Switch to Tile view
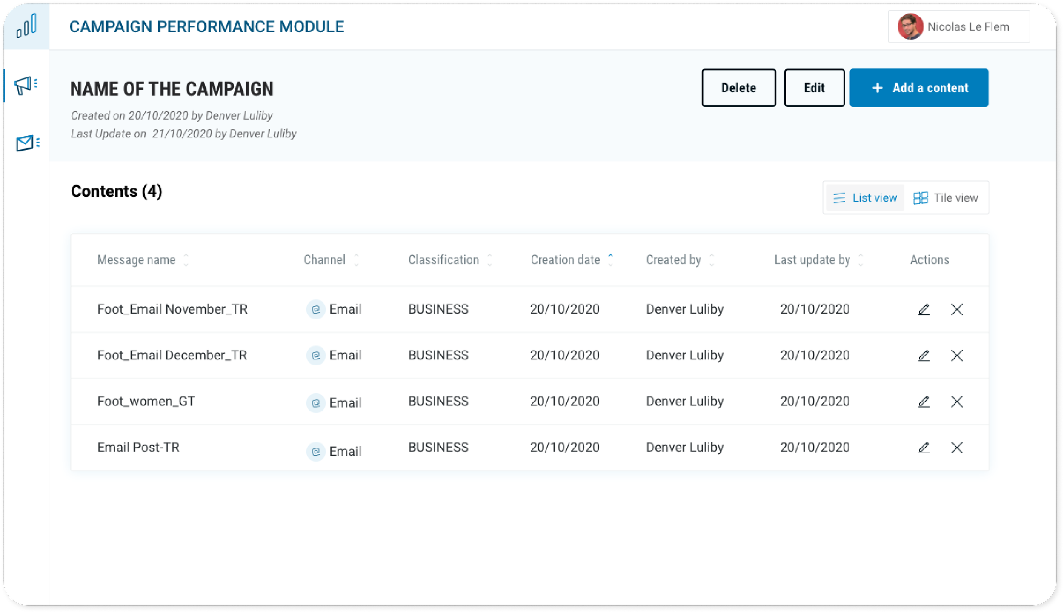Screen dimensions: 1064x613 946,198
